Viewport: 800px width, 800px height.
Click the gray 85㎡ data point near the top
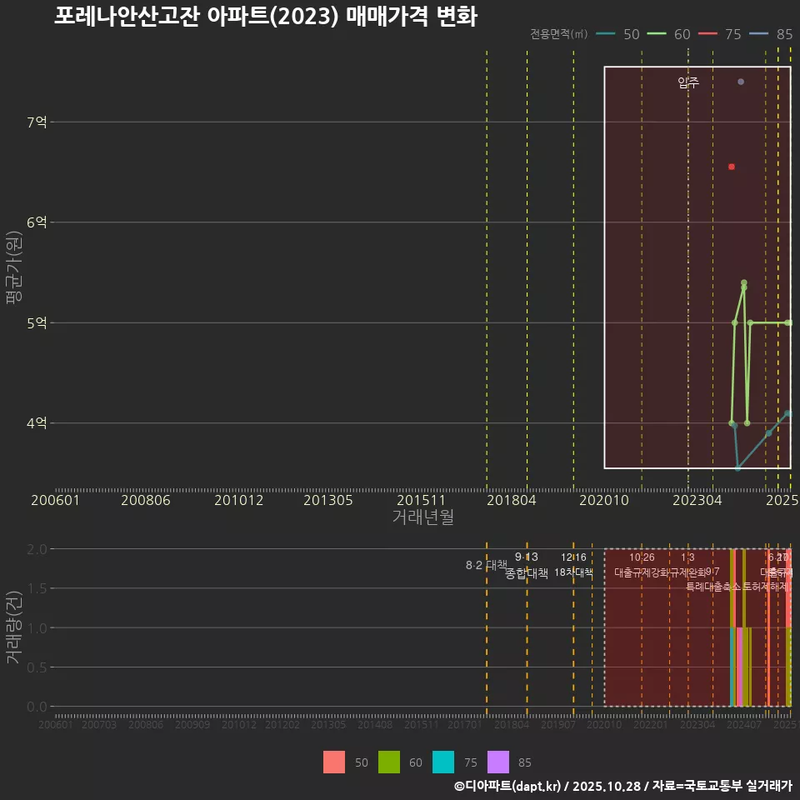click(740, 82)
